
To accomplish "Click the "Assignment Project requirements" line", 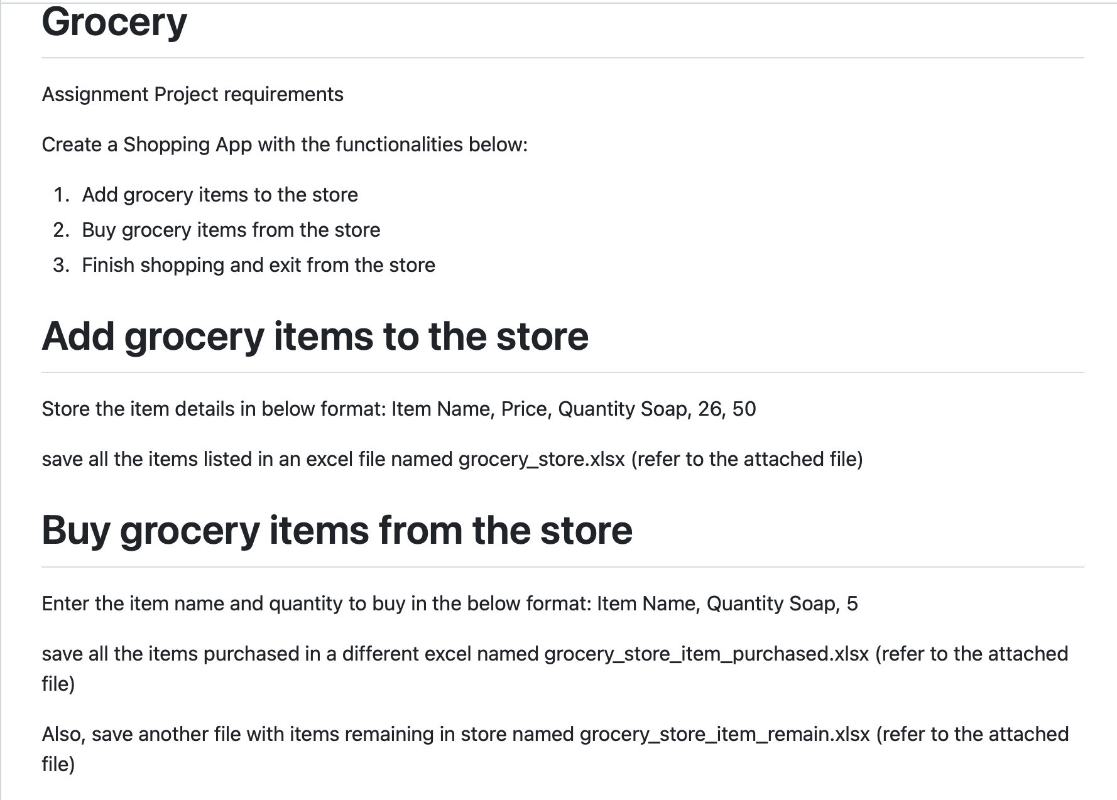I will [x=192, y=94].
